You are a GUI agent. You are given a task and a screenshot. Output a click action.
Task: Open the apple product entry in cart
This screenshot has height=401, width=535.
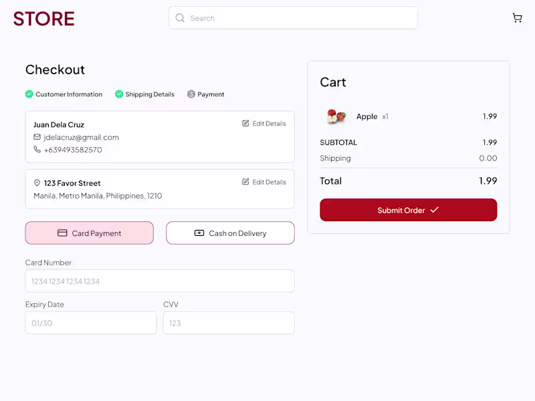click(x=366, y=116)
